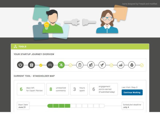Open the seedling plant step icon
160x117 pixels.
(x=102, y=65)
